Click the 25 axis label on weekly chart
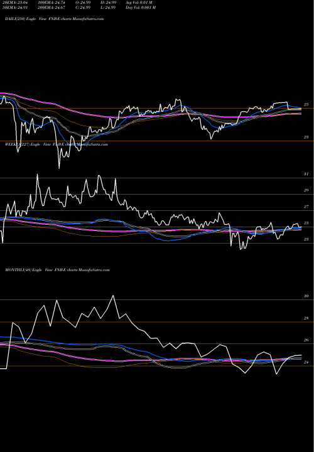The width and height of the screenshot is (314, 452). tap(306, 223)
